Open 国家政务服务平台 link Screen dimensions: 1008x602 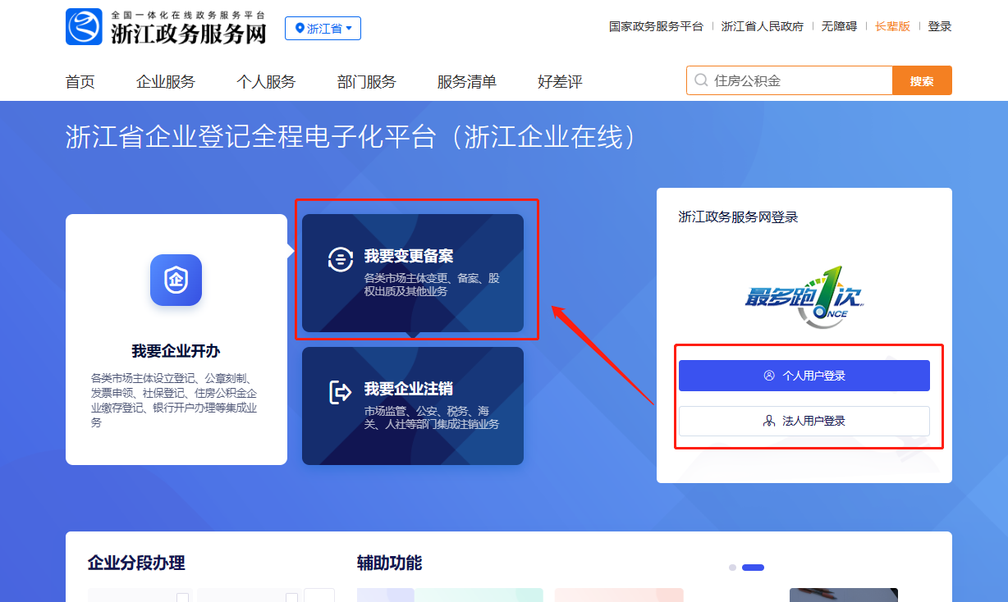[656, 26]
